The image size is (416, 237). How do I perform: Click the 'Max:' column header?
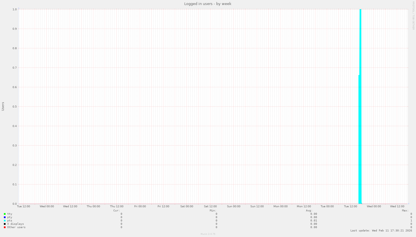coord(405,211)
